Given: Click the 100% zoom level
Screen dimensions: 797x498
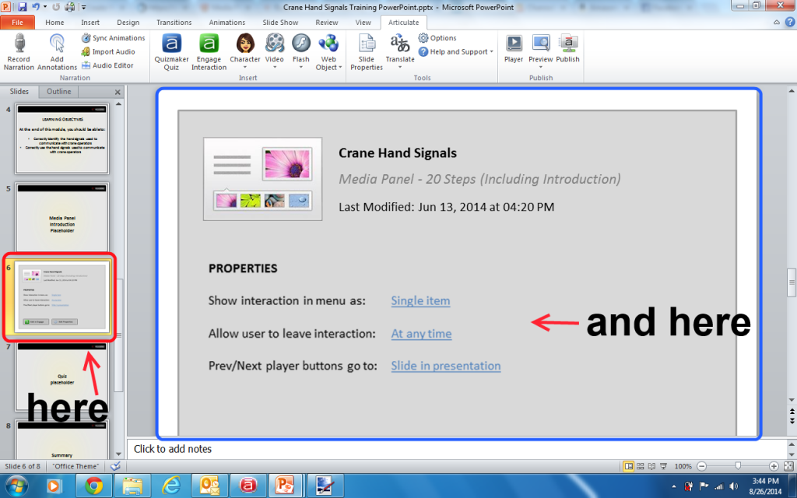Looking at the screenshot, I should tap(683, 466).
